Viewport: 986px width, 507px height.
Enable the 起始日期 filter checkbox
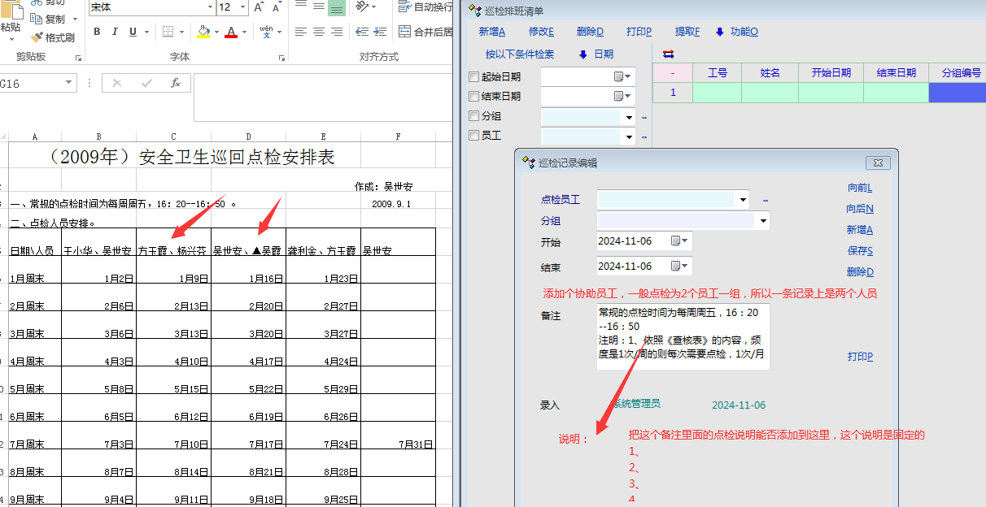click(474, 77)
